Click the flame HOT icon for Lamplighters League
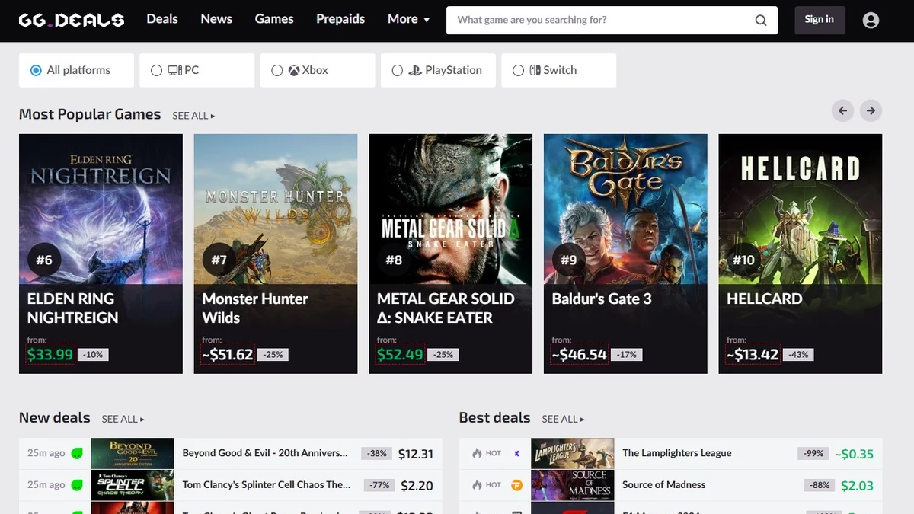 pos(477,453)
